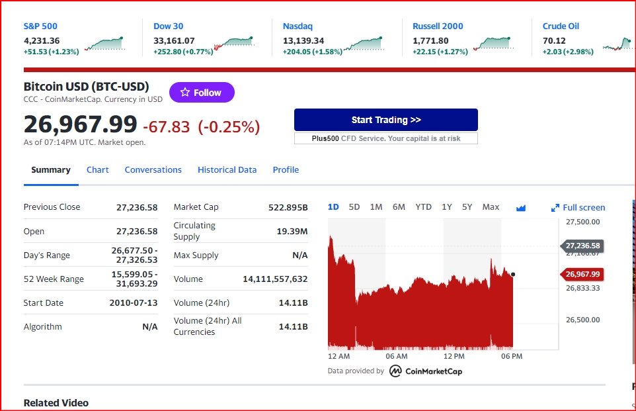Change chart range to 5Y

click(467, 207)
